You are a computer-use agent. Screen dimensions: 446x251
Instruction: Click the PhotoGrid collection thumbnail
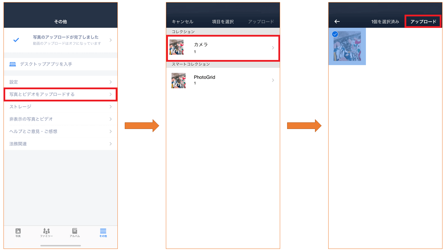(x=178, y=80)
